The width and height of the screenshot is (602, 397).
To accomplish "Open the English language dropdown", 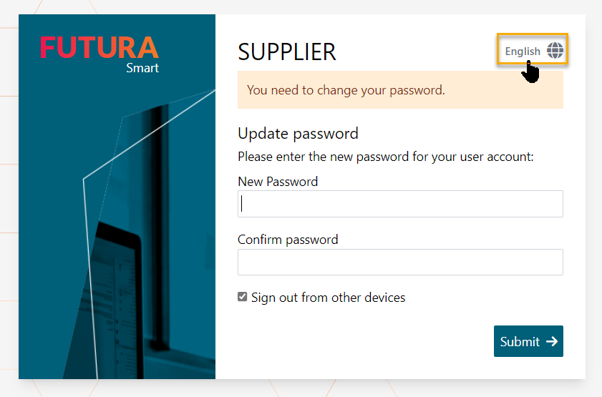I will tap(523, 51).
